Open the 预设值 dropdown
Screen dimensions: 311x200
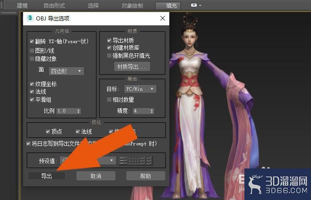pos(88,160)
